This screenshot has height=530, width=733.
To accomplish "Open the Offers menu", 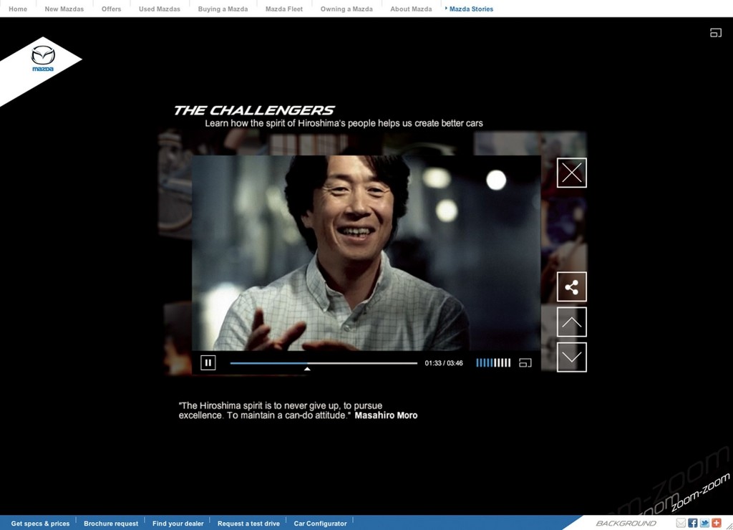I will [x=111, y=9].
